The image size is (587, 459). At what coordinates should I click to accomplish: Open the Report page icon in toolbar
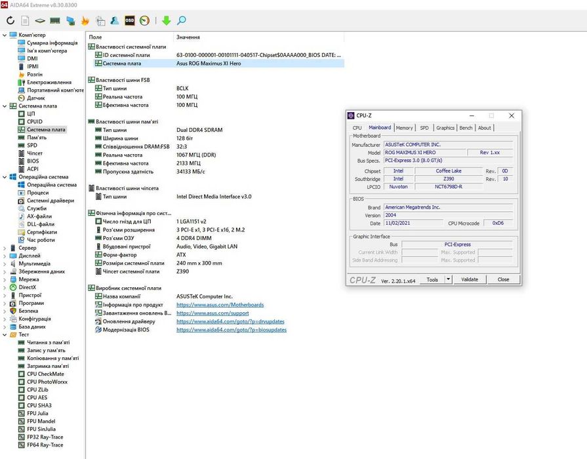pos(25,20)
